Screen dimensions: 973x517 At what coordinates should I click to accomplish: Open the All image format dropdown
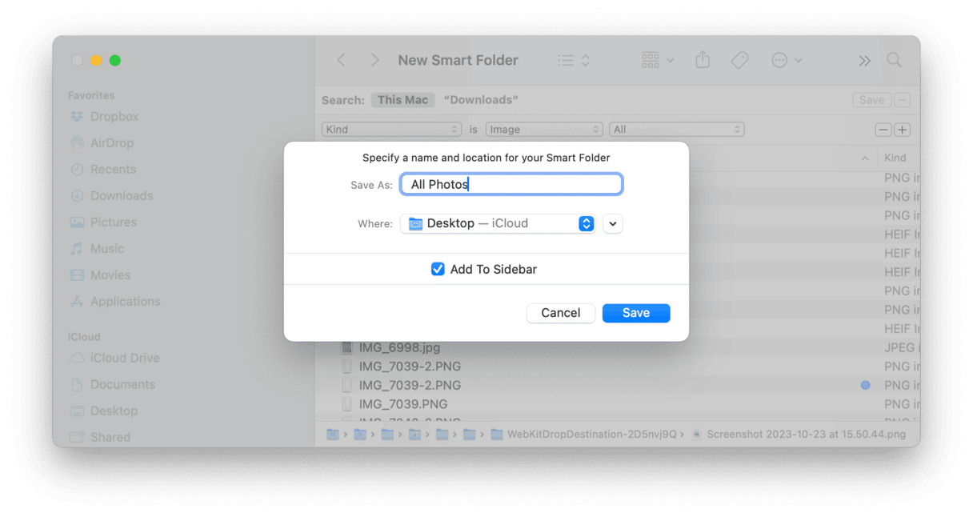pos(677,129)
